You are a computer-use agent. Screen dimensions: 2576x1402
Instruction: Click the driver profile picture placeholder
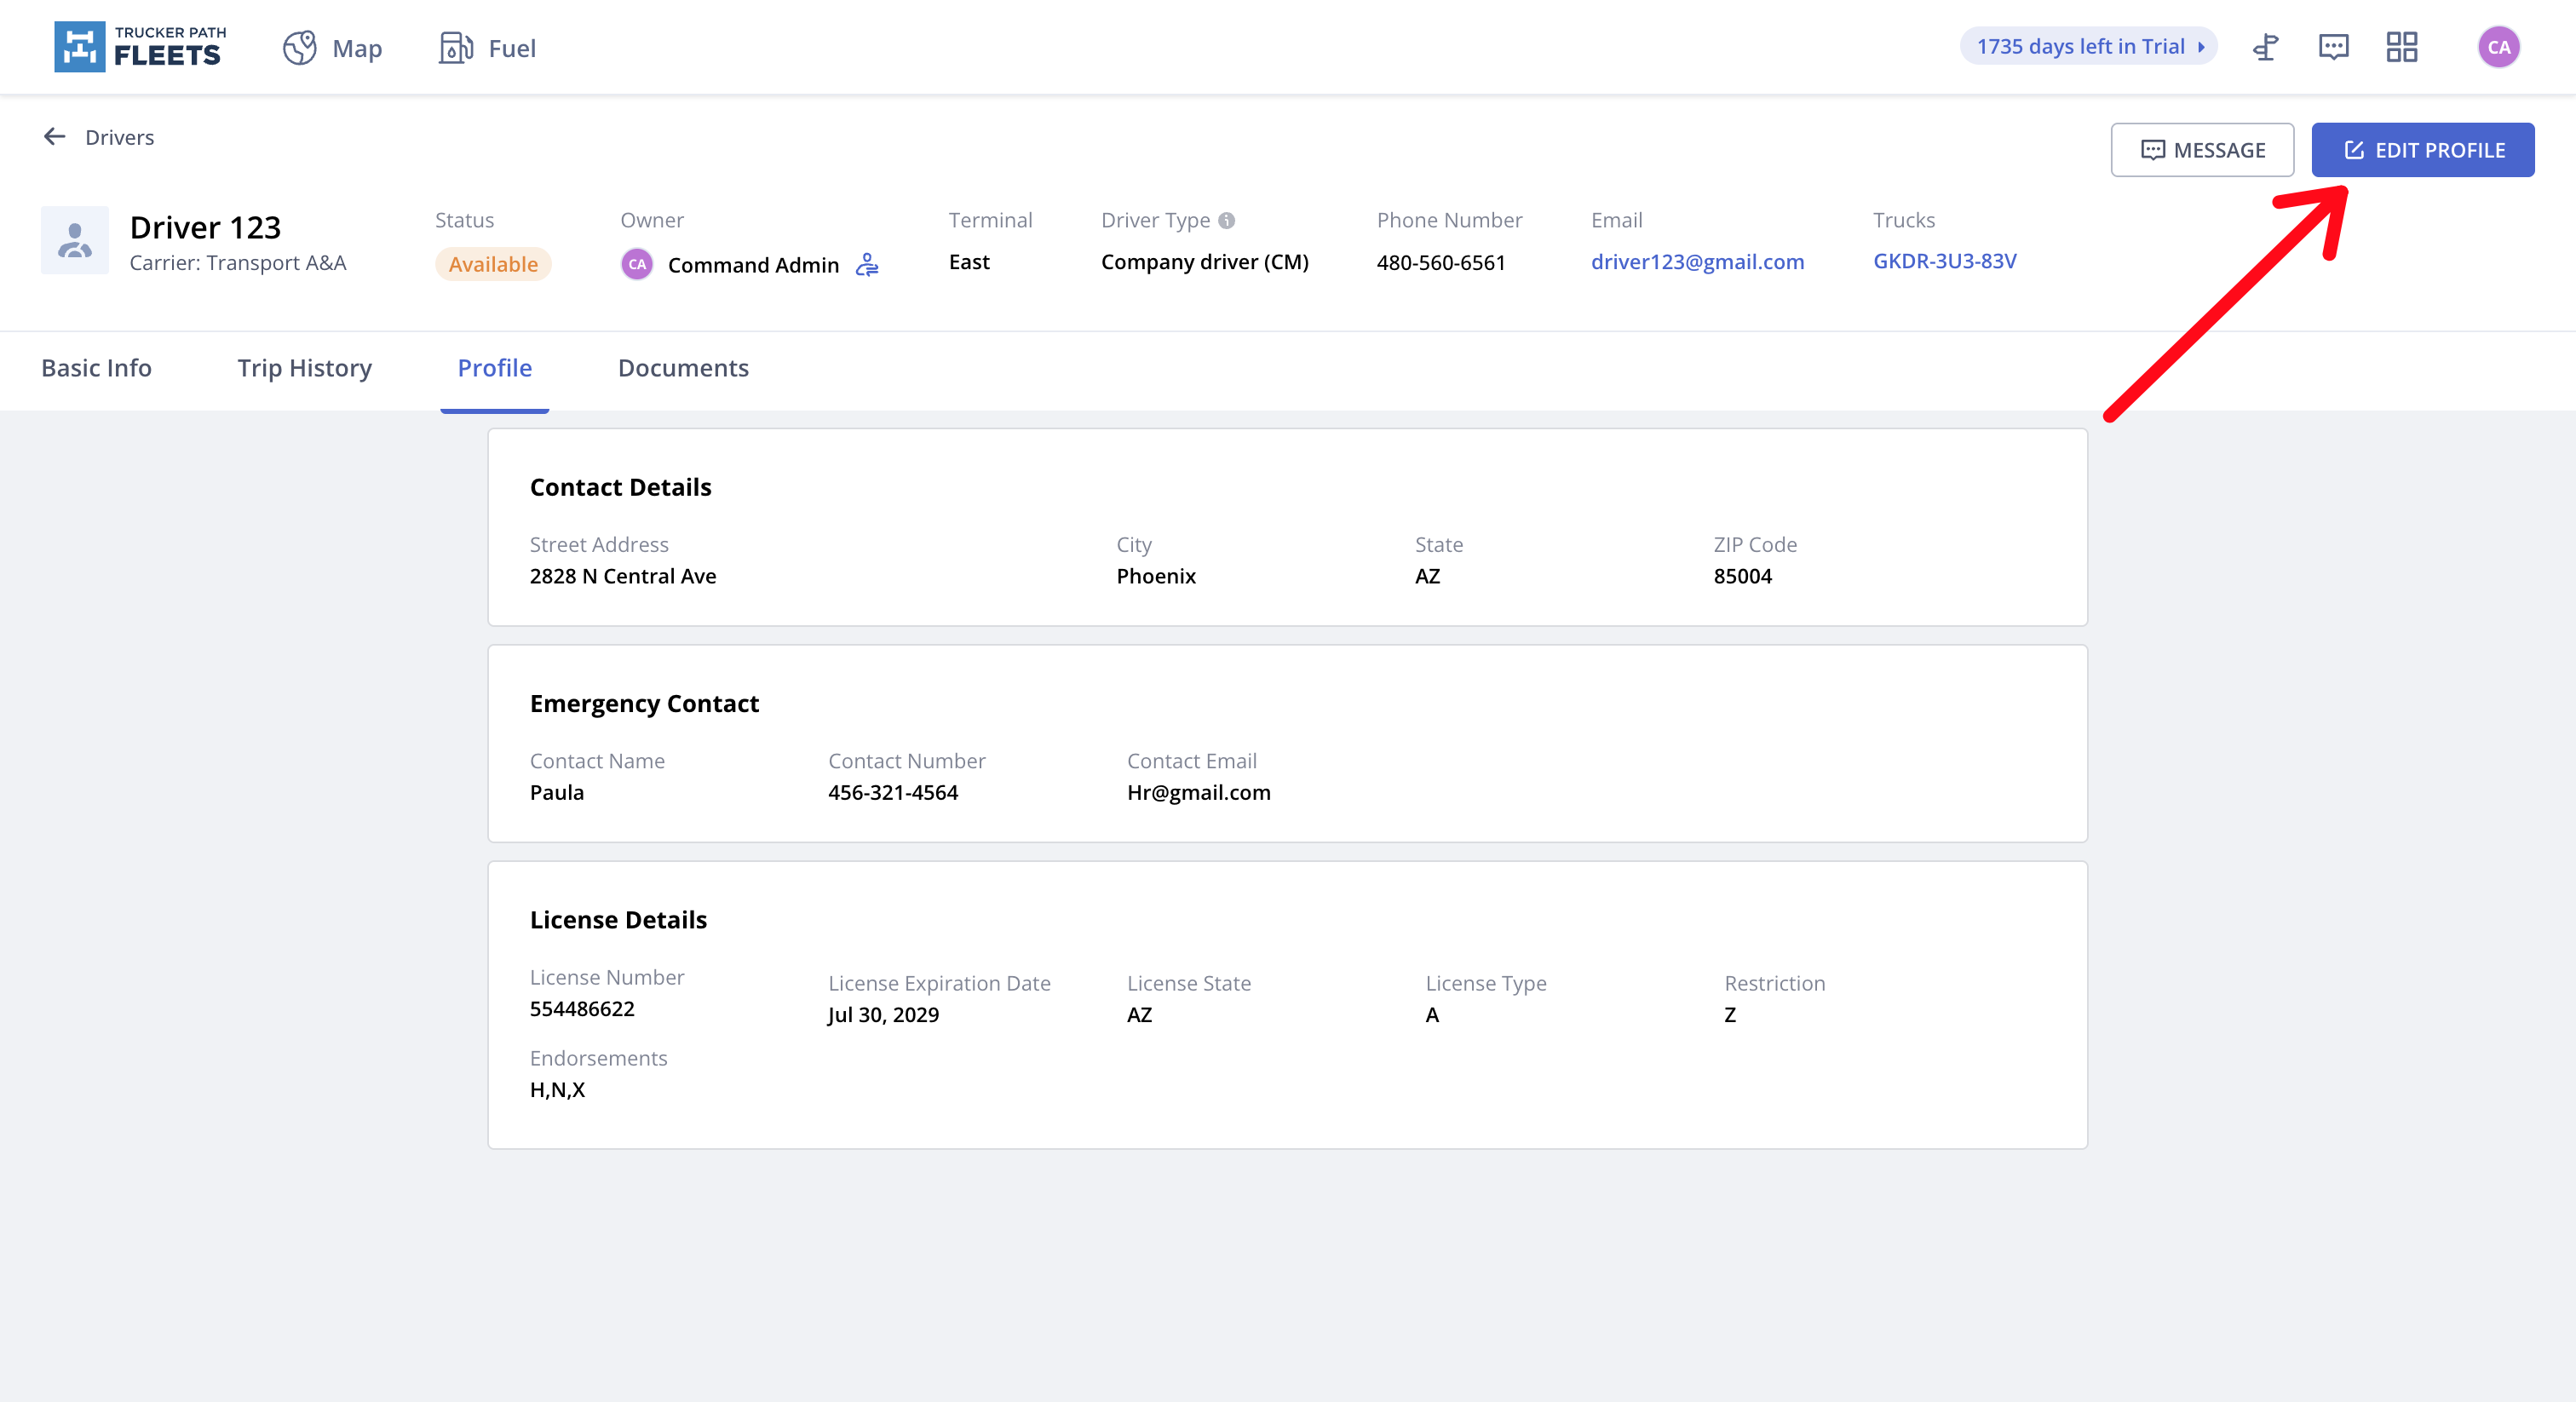[75, 240]
